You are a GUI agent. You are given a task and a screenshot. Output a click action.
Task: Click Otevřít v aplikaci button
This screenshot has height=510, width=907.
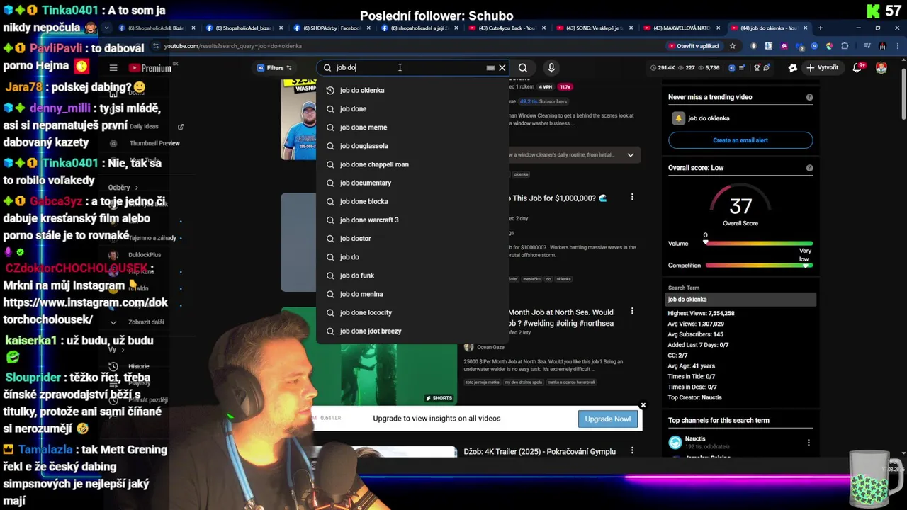point(694,46)
